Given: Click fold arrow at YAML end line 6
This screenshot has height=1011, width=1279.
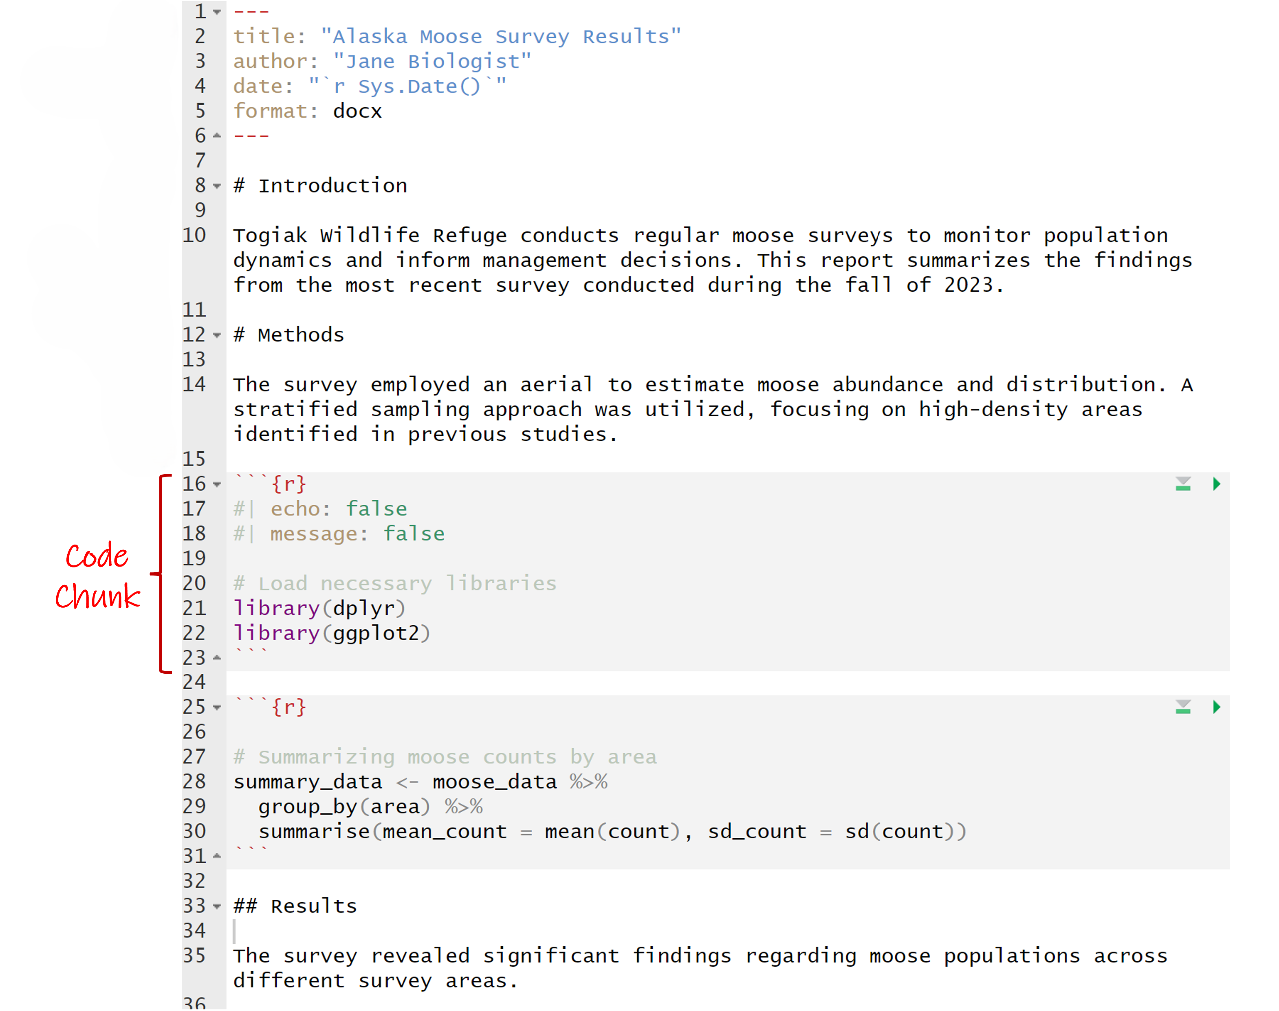Looking at the screenshot, I should [217, 136].
